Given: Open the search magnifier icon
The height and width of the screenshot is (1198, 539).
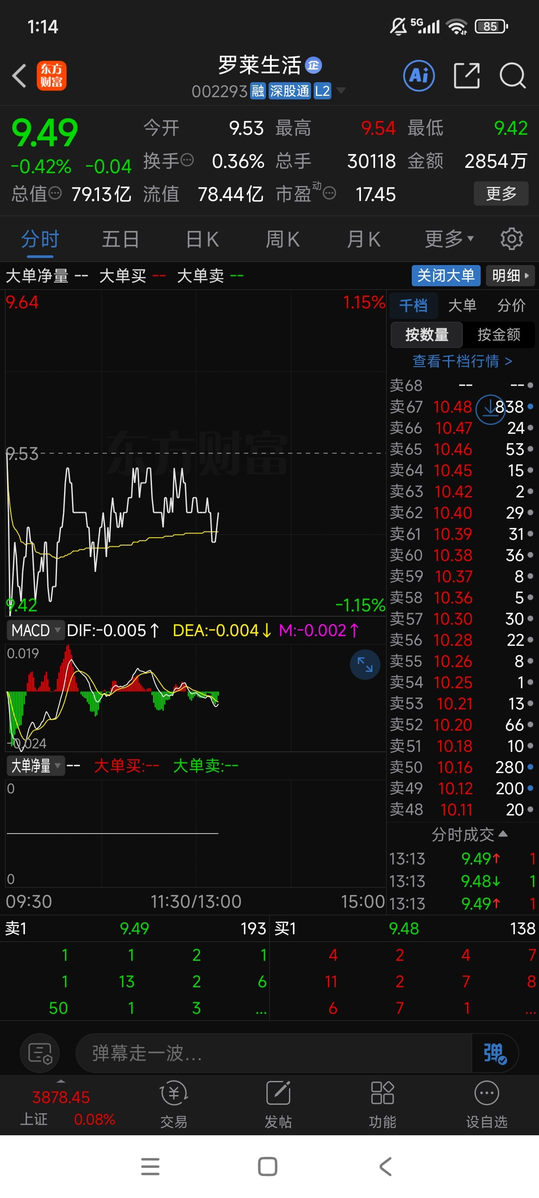Looking at the screenshot, I should (x=512, y=76).
